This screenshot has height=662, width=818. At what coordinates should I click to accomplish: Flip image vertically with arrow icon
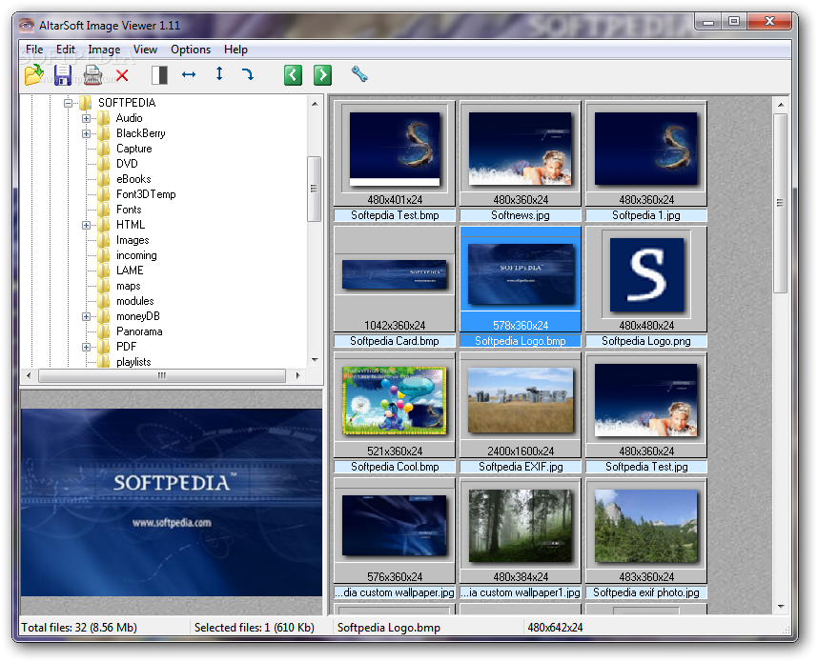pyautogui.click(x=219, y=73)
